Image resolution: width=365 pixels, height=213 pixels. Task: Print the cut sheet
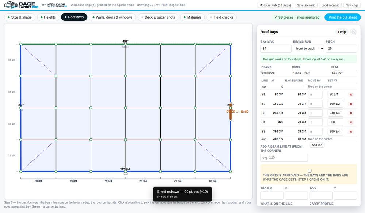point(343,17)
